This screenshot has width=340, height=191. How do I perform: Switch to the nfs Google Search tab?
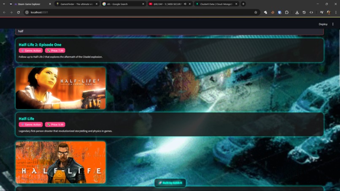(123, 4)
